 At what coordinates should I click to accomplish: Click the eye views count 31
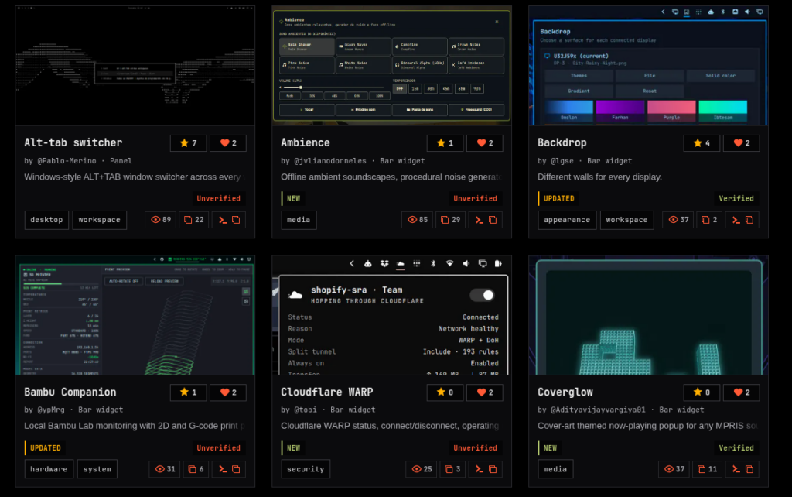[165, 469]
